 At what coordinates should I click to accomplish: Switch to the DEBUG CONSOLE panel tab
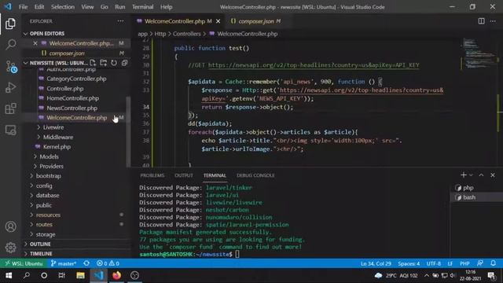[255, 175]
